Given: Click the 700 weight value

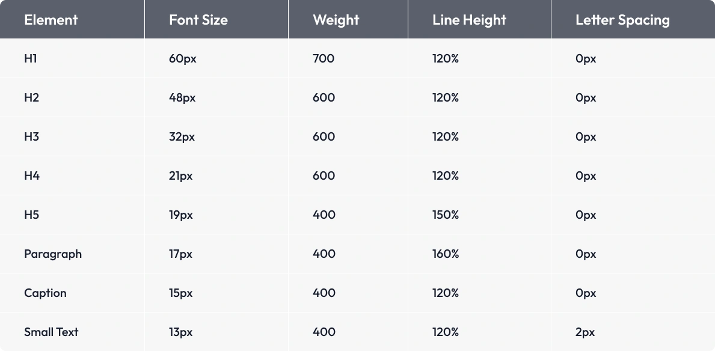Looking at the screenshot, I should click(x=324, y=59).
